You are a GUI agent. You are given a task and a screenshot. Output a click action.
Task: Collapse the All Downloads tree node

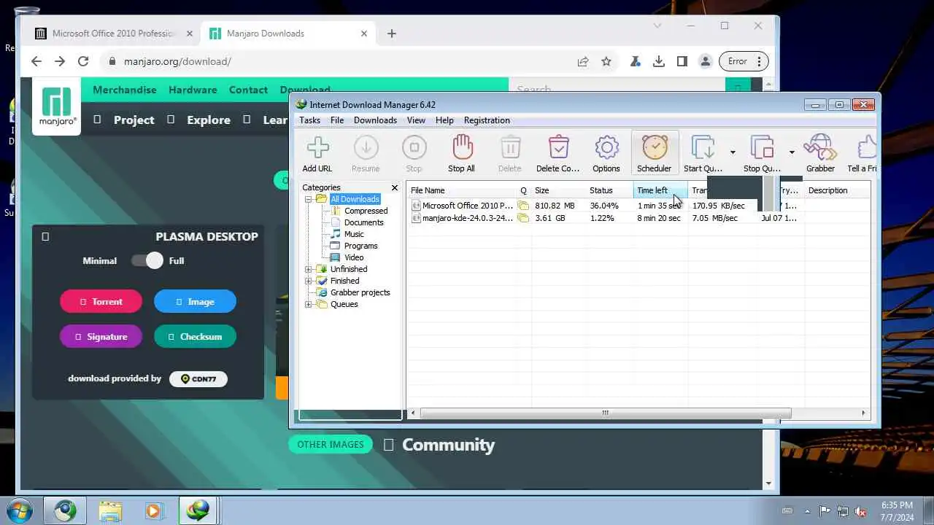[x=309, y=199]
